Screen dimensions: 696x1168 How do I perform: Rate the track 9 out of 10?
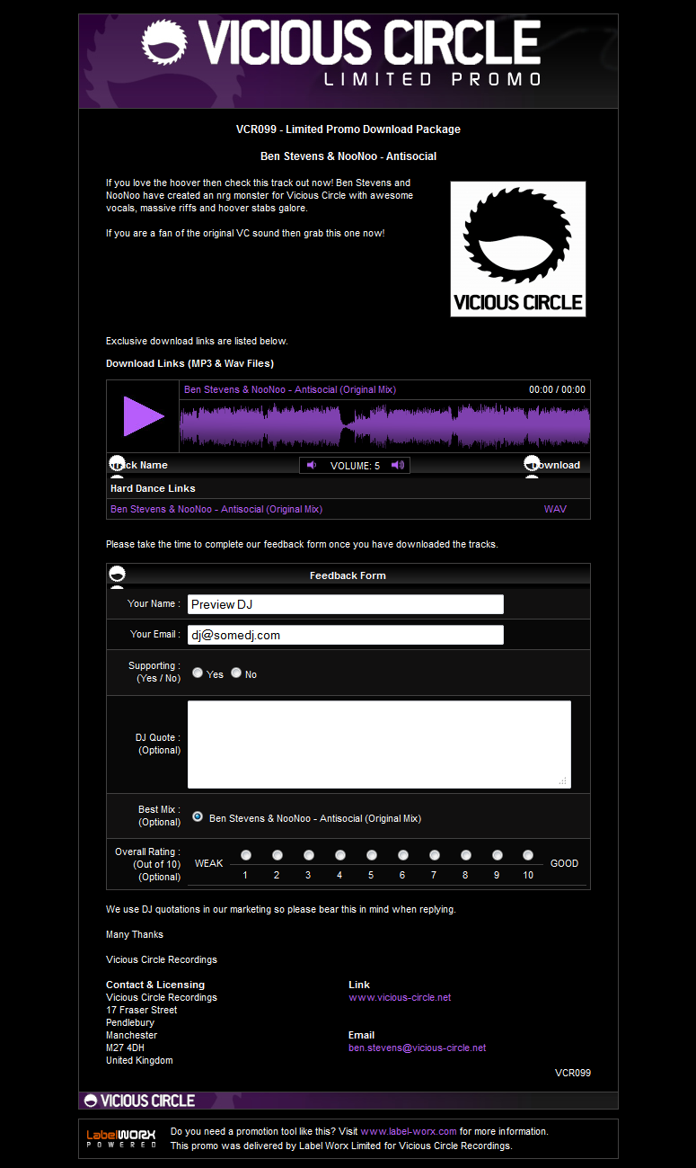(x=497, y=855)
